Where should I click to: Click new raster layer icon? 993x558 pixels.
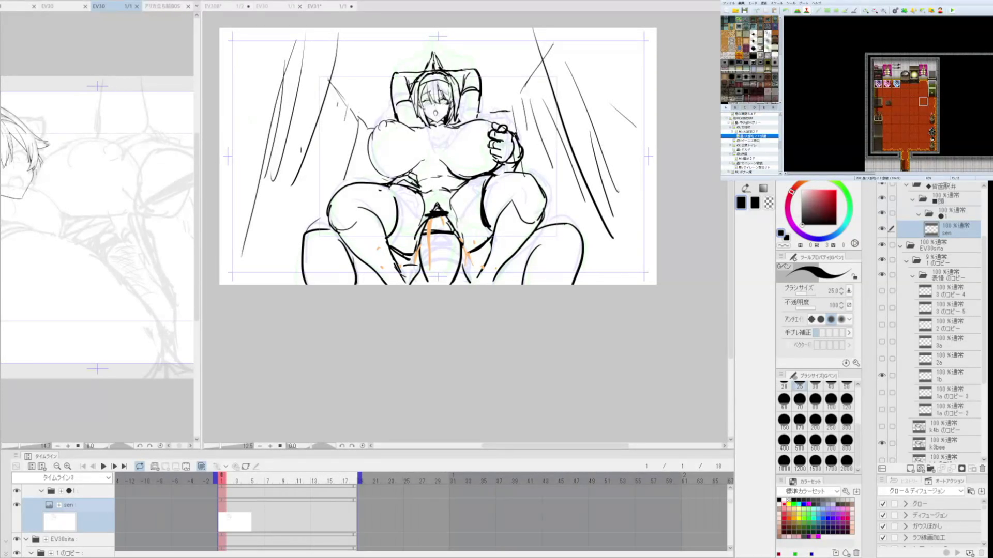pos(910,469)
